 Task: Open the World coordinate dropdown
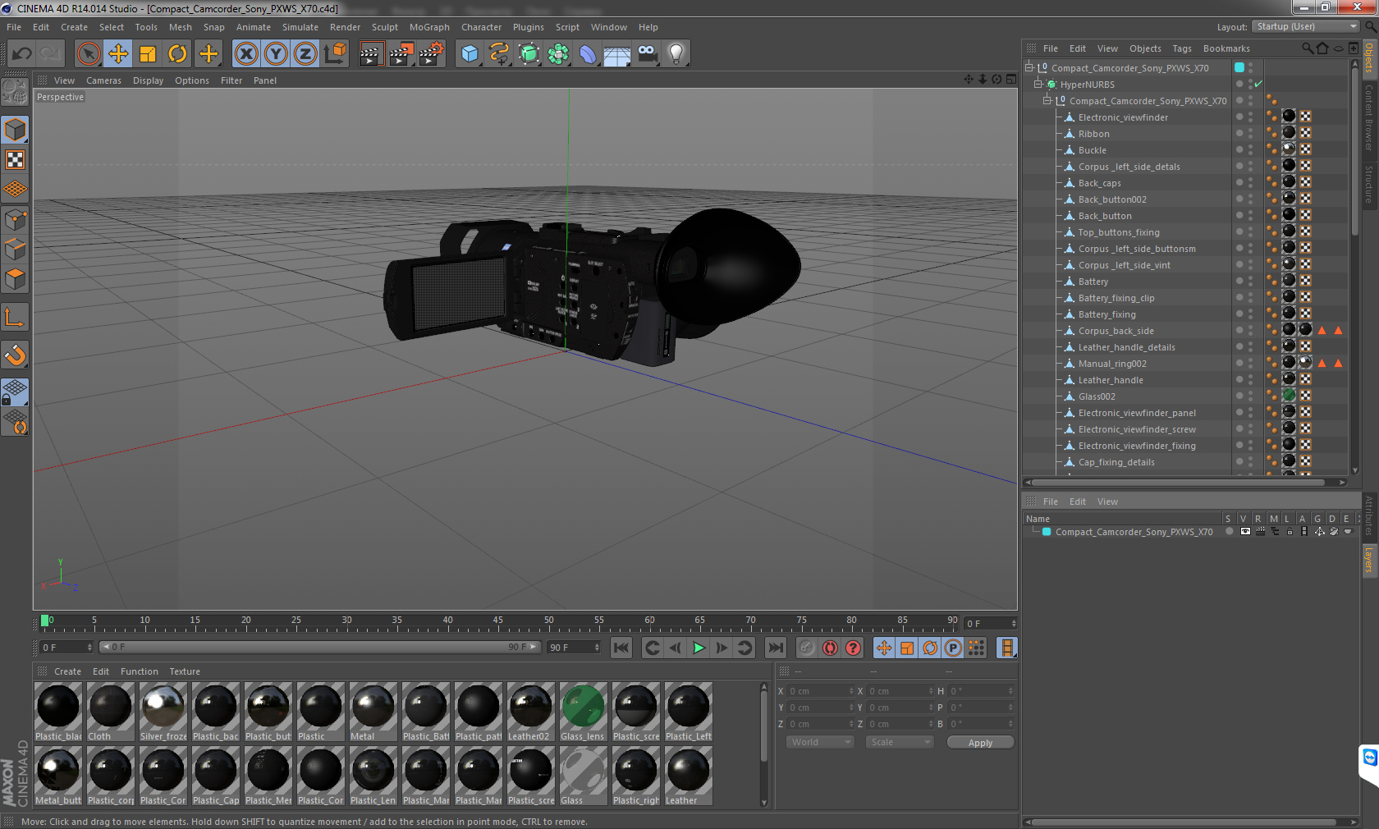point(821,742)
